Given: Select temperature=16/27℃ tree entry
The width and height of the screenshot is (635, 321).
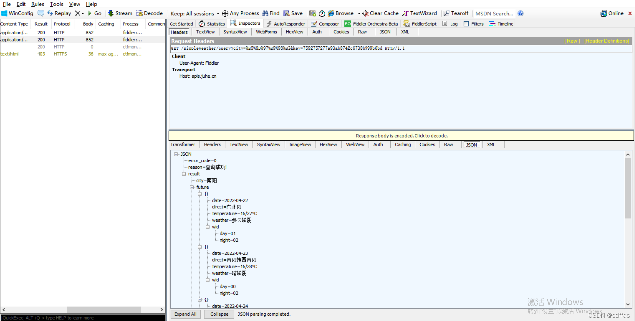Looking at the screenshot, I should pos(234,213).
